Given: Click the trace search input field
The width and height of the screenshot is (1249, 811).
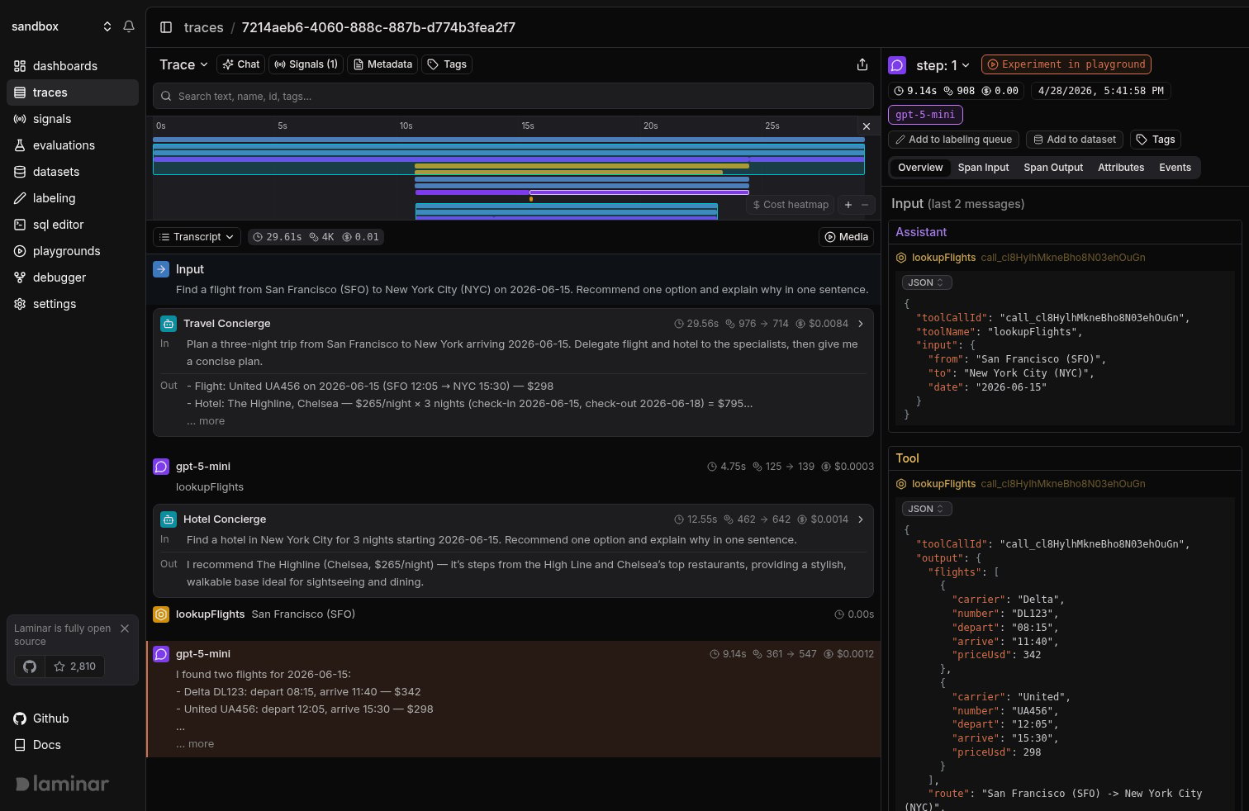Looking at the screenshot, I should click(513, 97).
